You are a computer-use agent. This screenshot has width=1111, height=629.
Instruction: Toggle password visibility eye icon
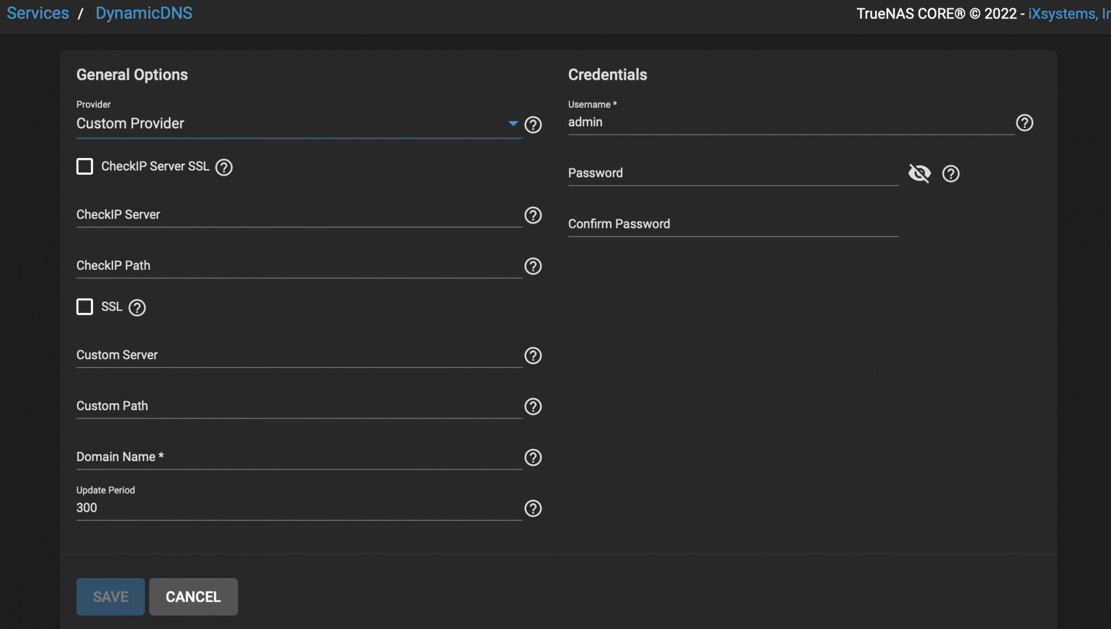[919, 173]
